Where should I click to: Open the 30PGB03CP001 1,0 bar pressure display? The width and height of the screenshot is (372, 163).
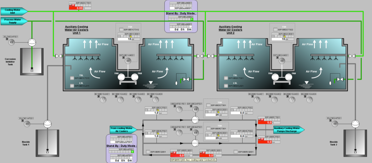point(156,110)
